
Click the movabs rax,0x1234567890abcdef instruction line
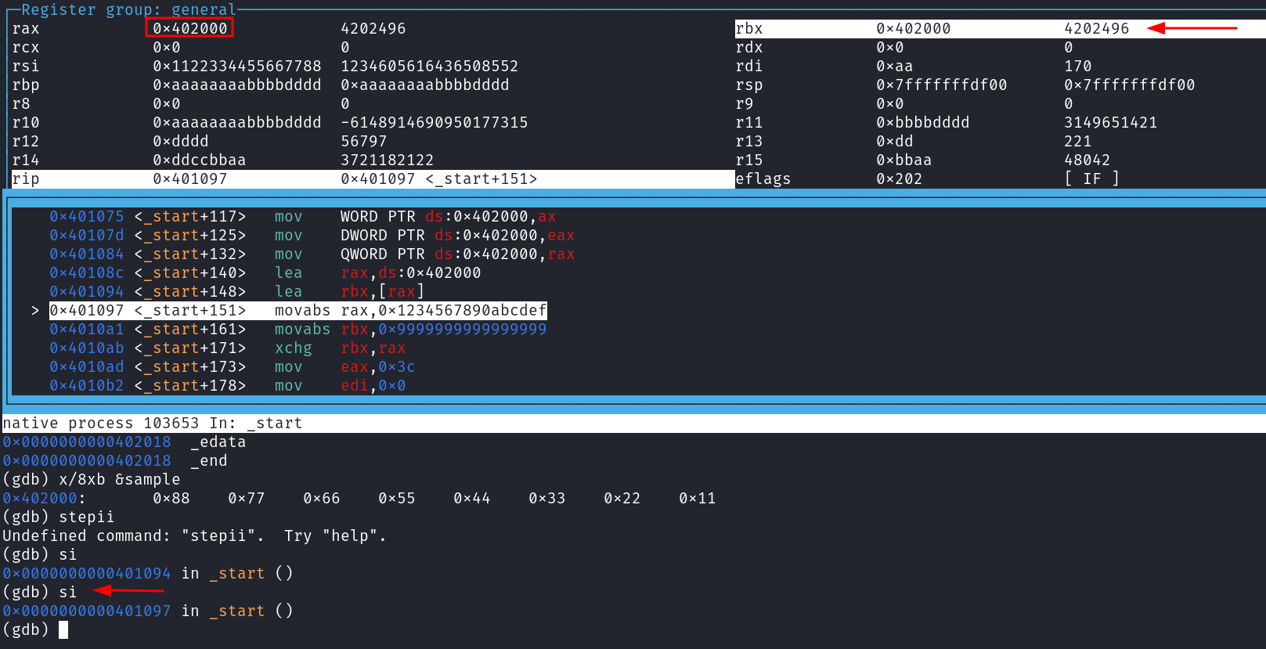click(409, 311)
